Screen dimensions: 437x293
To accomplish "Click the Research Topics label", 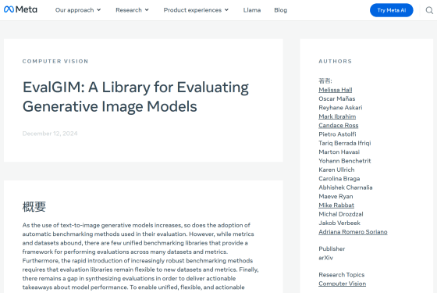I will point(342,274).
